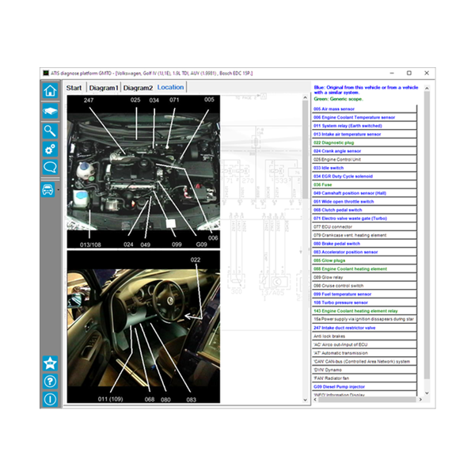Select the Location tab
Image resolution: width=475 pixels, height=475 pixels.
(x=170, y=87)
